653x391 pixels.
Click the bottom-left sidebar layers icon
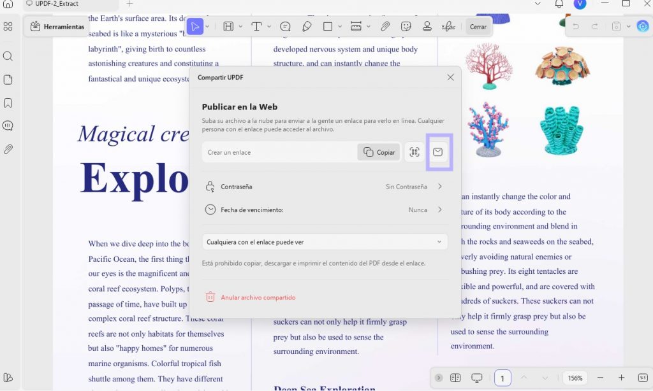pyautogui.click(x=8, y=378)
